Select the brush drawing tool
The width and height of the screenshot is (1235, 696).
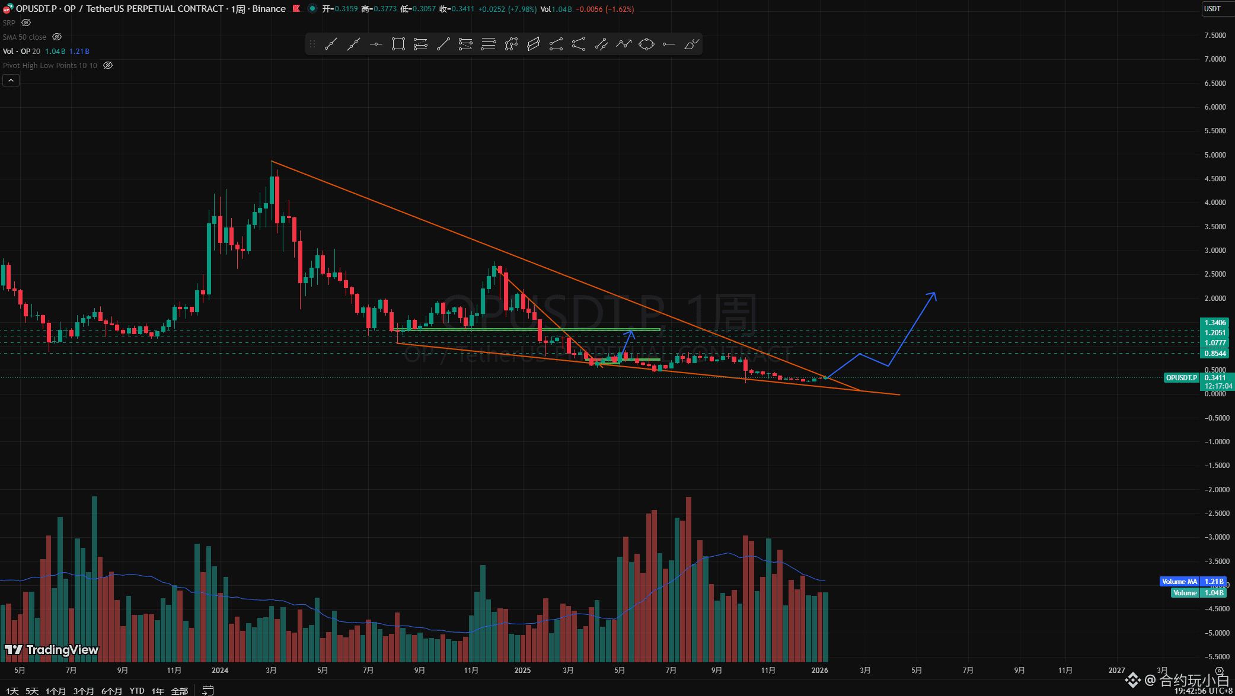[691, 44]
